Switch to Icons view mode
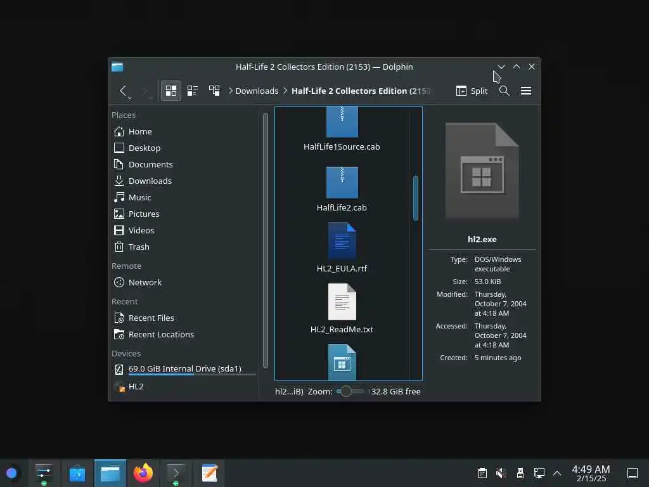The height and width of the screenshot is (487, 649). point(171,91)
